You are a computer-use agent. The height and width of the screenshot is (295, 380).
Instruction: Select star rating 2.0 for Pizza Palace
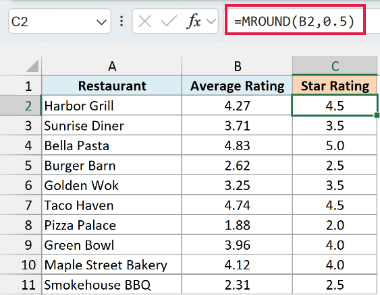[335, 225]
